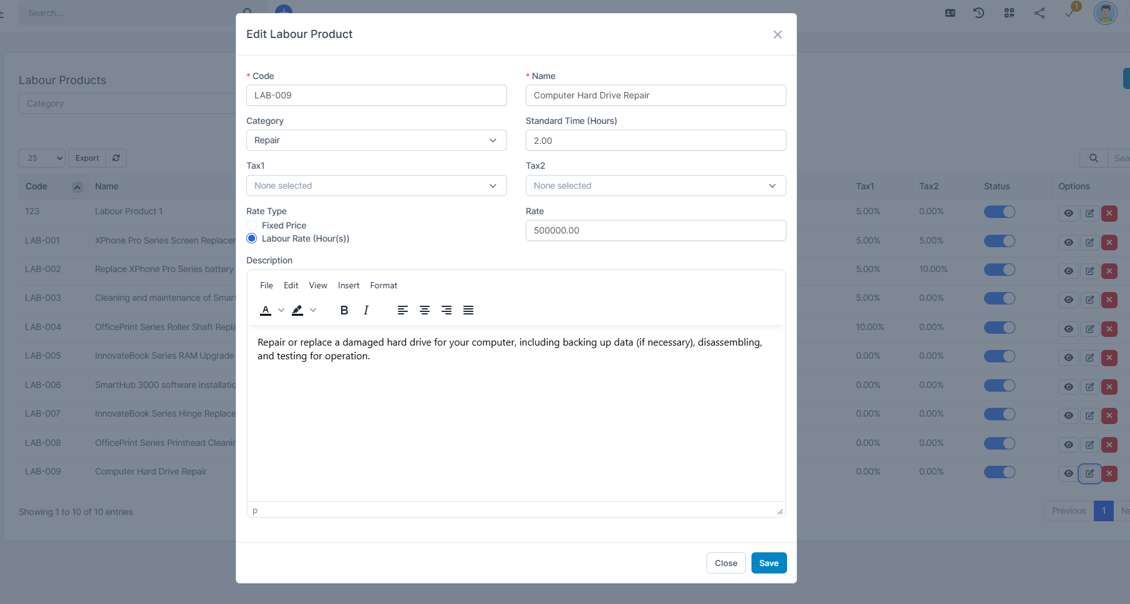Click the Bold formatting icon
Image resolution: width=1130 pixels, height=604 pixels.
point(344,310)
